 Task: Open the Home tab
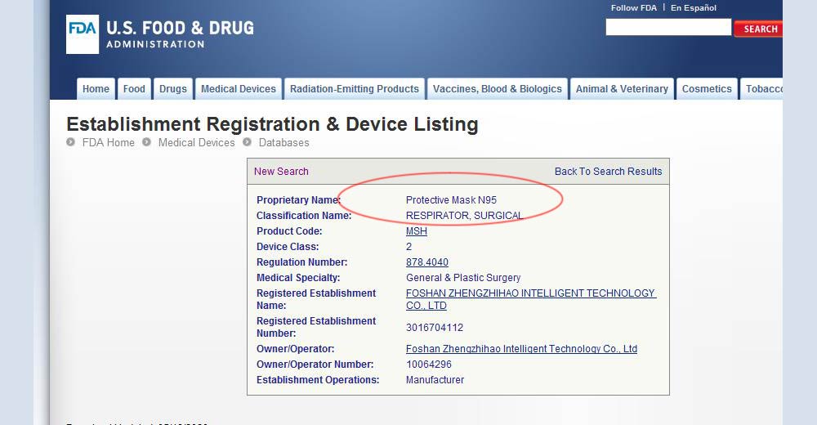96,89
